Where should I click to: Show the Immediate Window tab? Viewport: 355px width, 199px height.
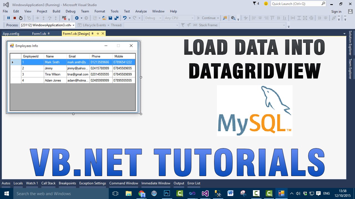pos(156,183)
